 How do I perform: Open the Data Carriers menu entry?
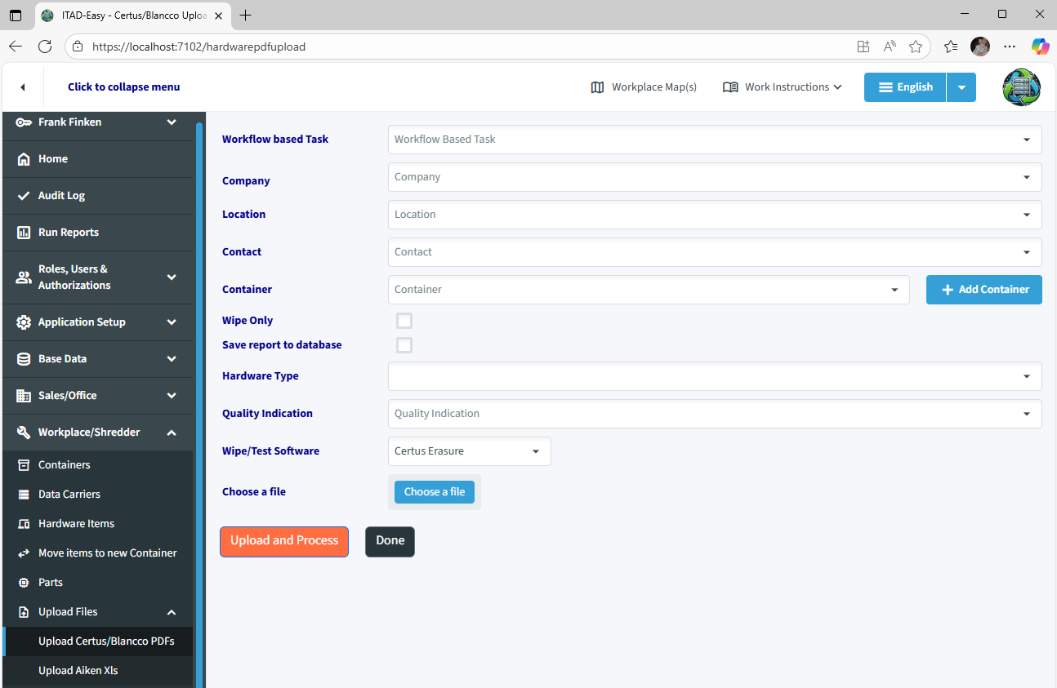tap(98, 495)
